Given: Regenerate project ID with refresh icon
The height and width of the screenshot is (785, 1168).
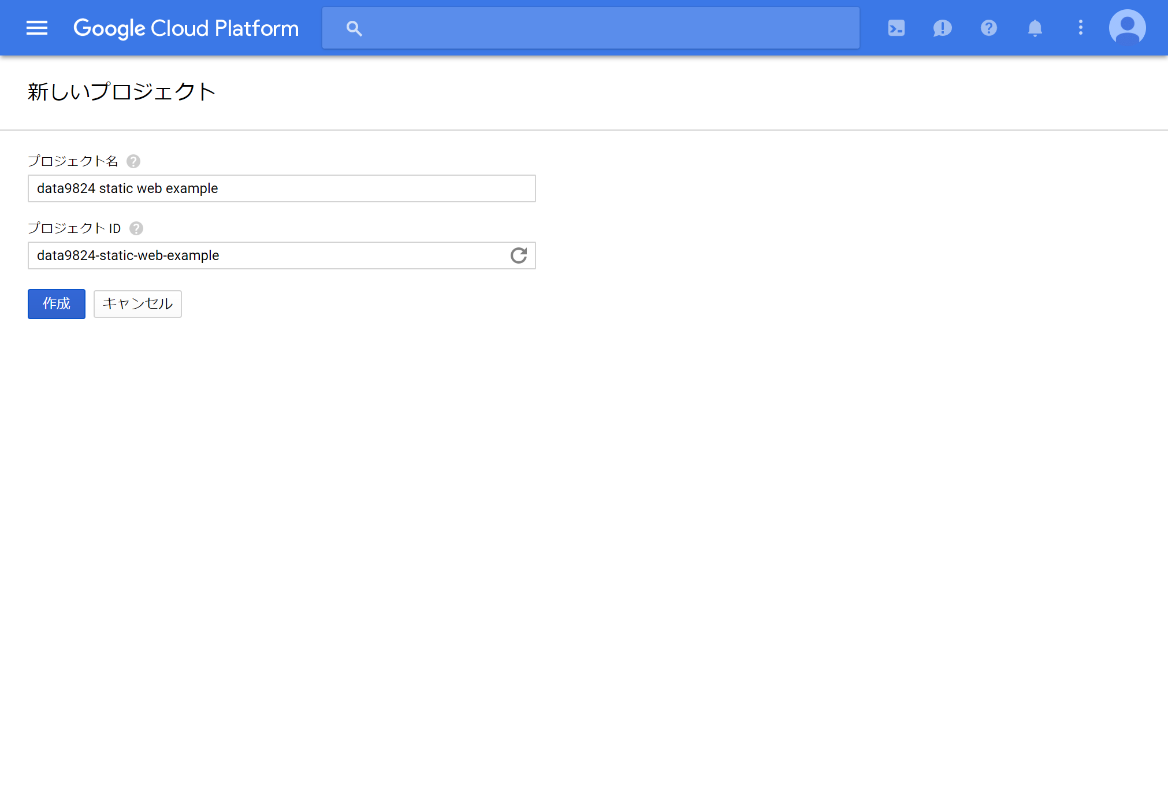Looking at the screenshot, I should pyautogui.click(x=518, y=256).
